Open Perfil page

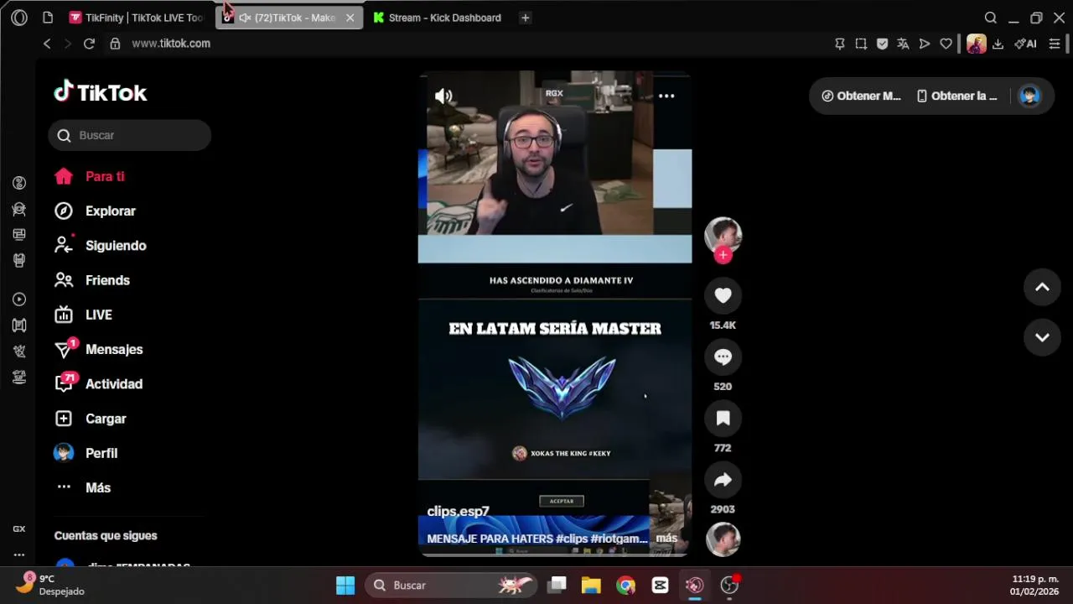pos(86,453)
